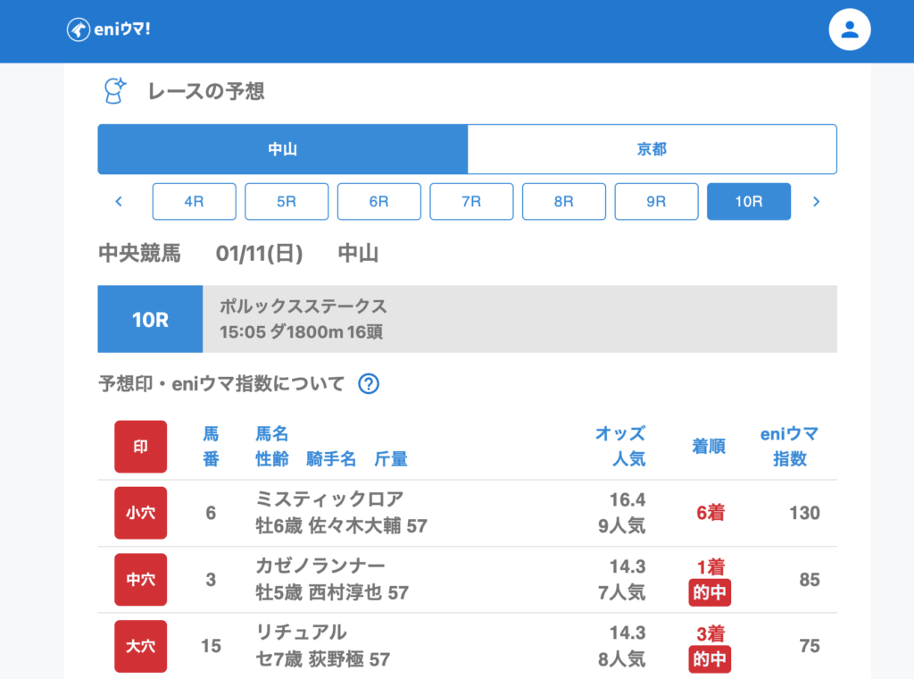Image resolution: width=914 pixels, height=679 pixels.
Task: Click the help question mark icon
Action: click(x=369, y=384)
